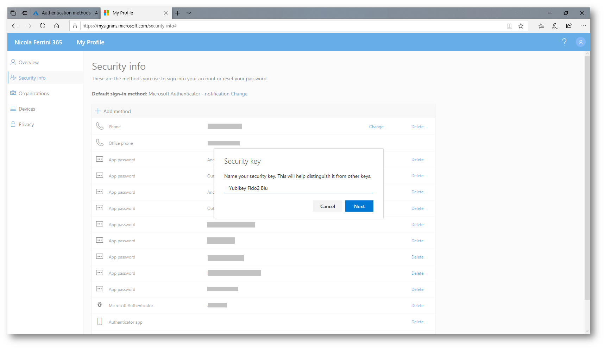This screenshot has width=605, height=349.
Task: Click My Profile header link
Action: coord(90,42)
